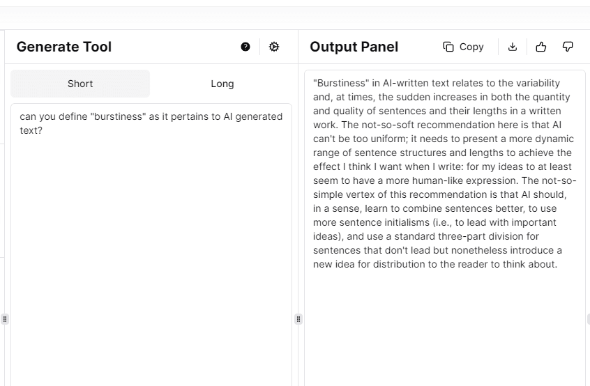Open Generate Tool settings gear
590x386 pixels.
coord(274,47)
